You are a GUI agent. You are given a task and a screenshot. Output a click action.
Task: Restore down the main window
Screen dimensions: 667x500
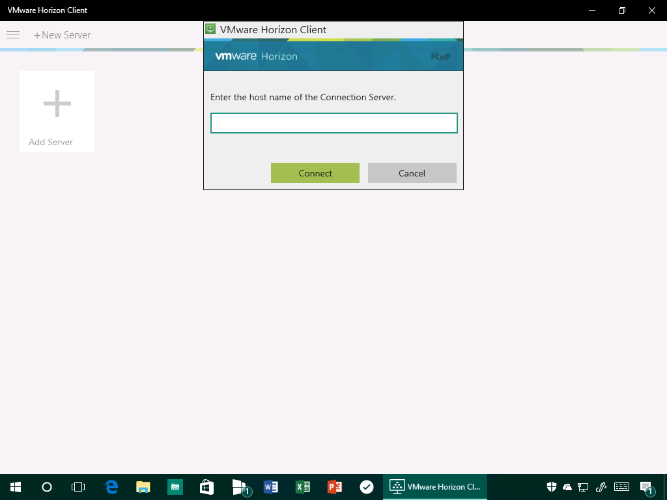click(x=622, y=10)
